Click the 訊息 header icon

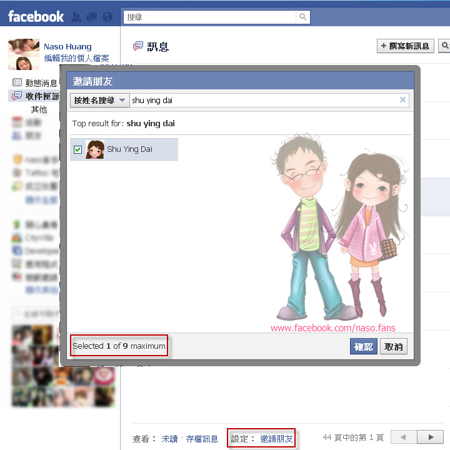click(138, 46)
